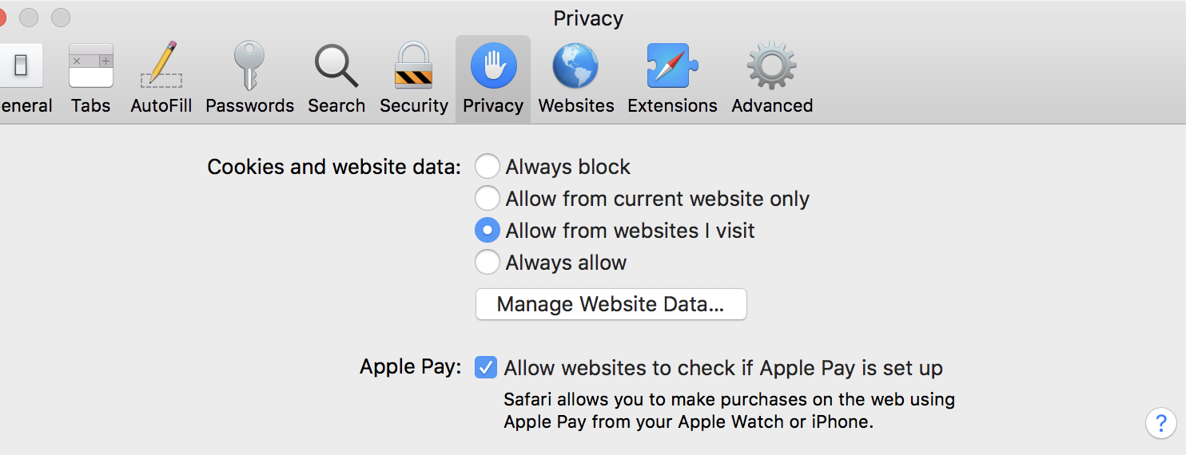Switch to the Security tab label
The height and width of the screenshot is (455, 1186).
click(x=413, y=105)
